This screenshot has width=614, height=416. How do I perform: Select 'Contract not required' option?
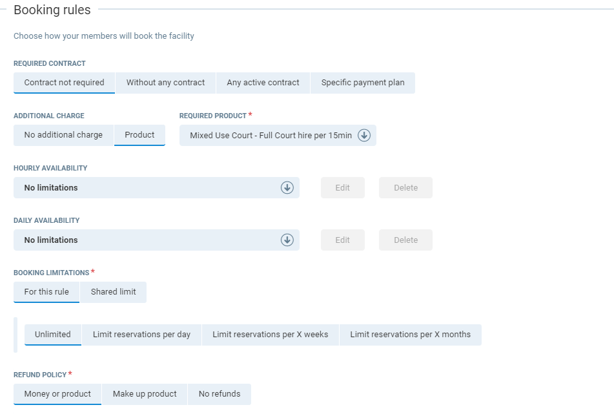coord(64,83)
